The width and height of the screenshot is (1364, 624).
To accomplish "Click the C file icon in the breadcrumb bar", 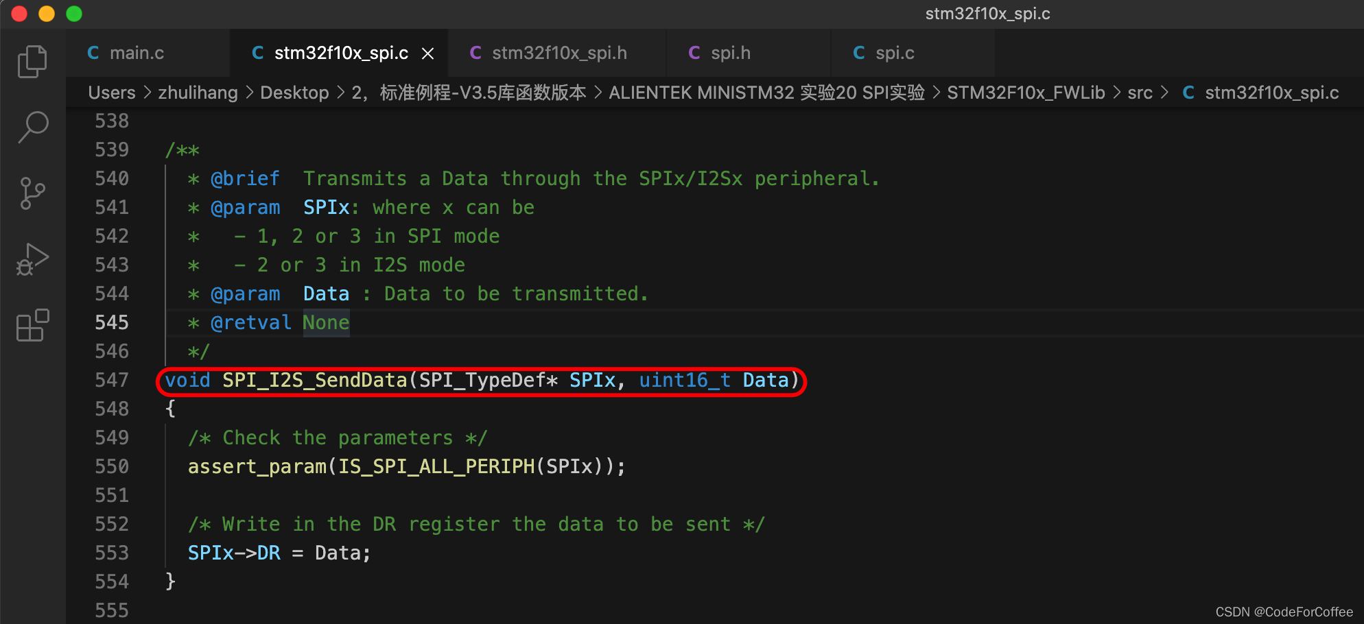I will (1189, 93).
